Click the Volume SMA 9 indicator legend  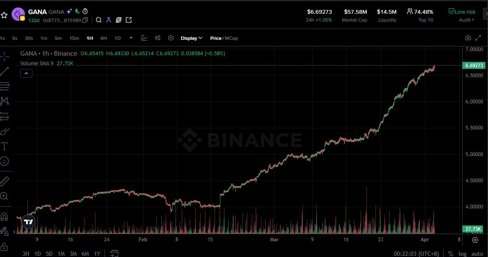point(46,63)
